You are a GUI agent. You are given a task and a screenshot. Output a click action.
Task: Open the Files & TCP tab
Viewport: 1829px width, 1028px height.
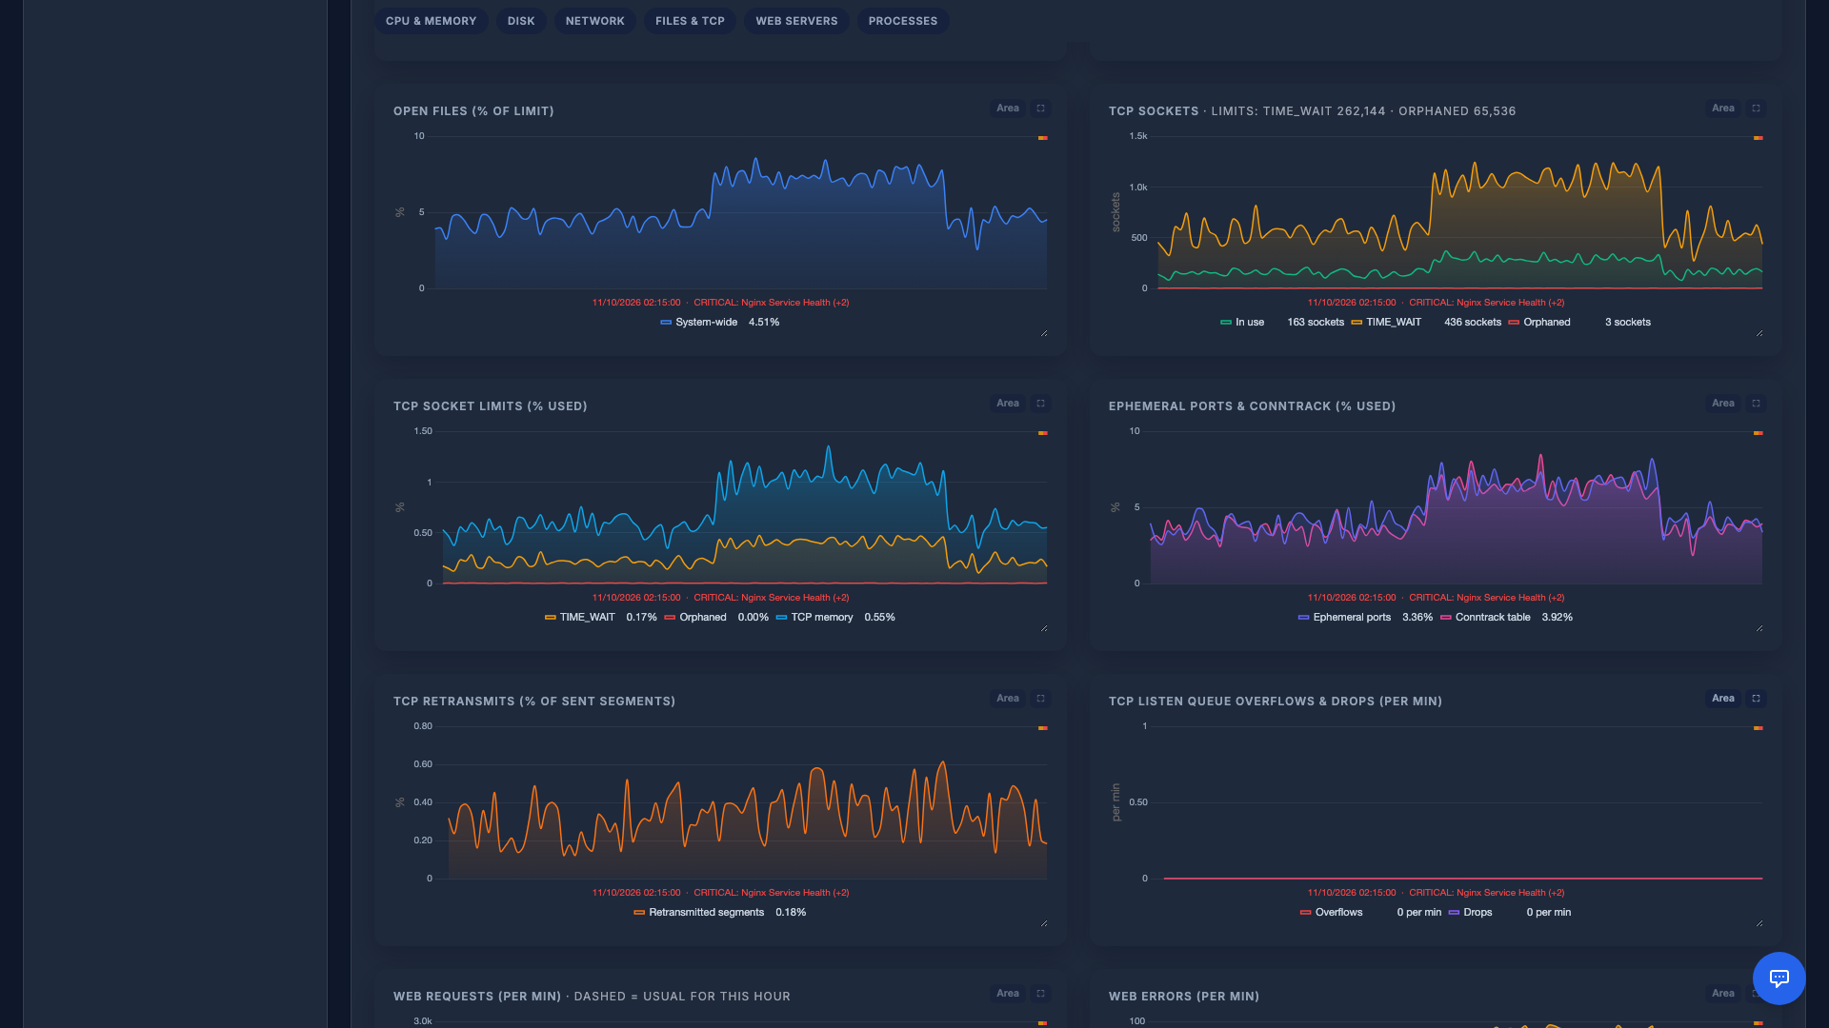point(690,21)
